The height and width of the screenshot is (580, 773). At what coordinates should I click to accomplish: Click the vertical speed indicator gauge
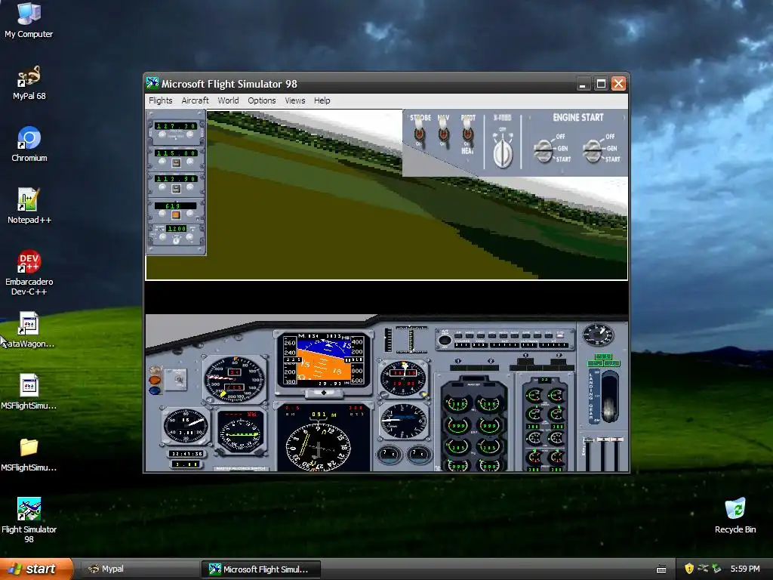pyautogui.click(x=403, y=421)
